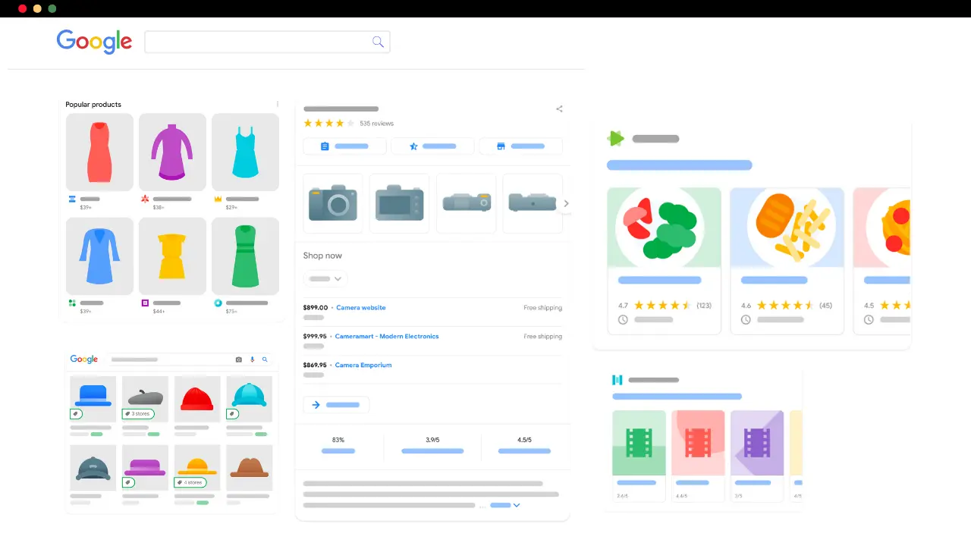Click the "3 stores" tag on gray beret
The width and height of the screenshot is (971, 546).
(x=138, y=414)
